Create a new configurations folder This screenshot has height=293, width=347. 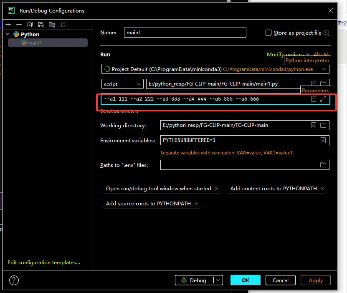(52, 25)
